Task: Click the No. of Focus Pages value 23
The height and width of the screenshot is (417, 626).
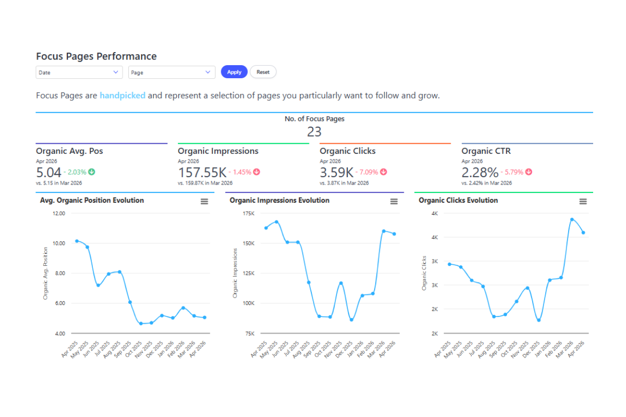Action: coord(314,132)
